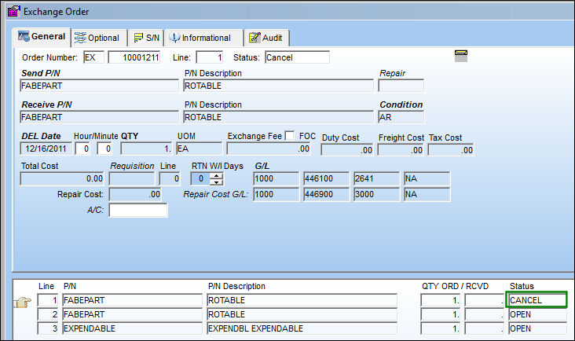
Task: Increase RTN W/I Days with up arrow
Action: coord(217,176)
